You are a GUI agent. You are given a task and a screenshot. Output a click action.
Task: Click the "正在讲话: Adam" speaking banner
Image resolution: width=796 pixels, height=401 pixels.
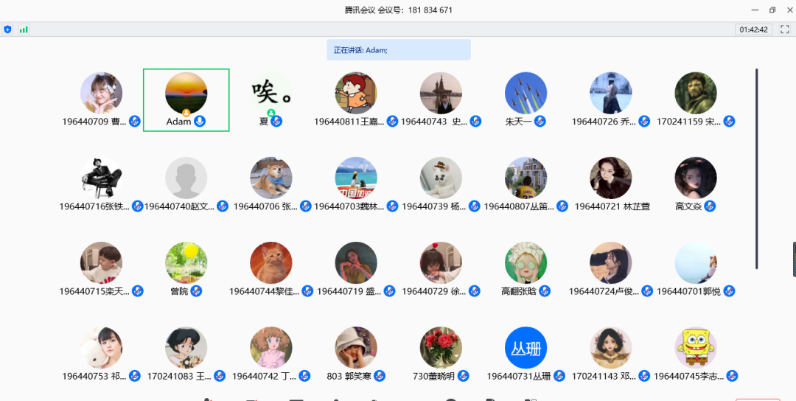(398, 50)
